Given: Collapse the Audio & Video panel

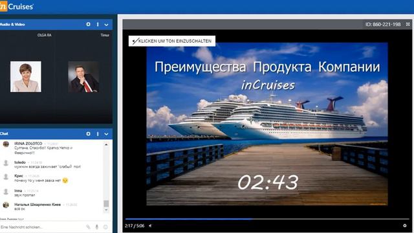Looking at the screenshot, I should click(106, 25).
